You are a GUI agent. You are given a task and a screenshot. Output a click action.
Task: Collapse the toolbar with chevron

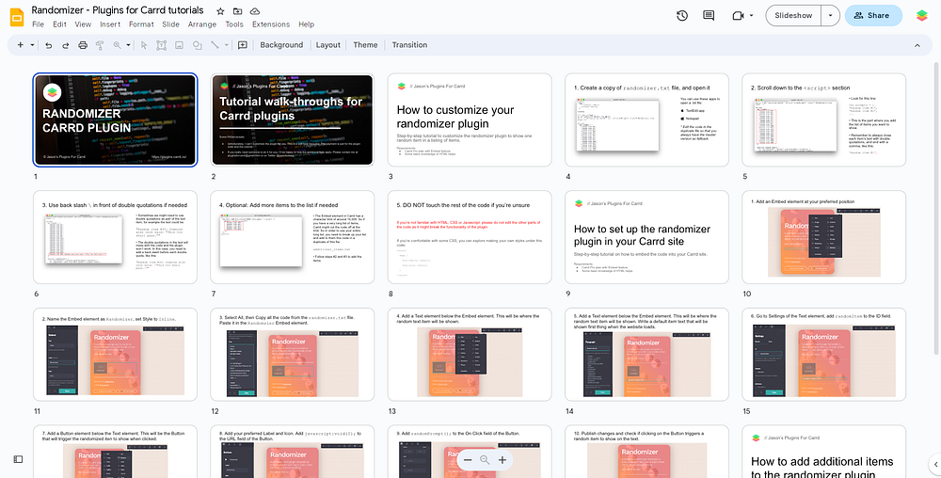point(917,45)
